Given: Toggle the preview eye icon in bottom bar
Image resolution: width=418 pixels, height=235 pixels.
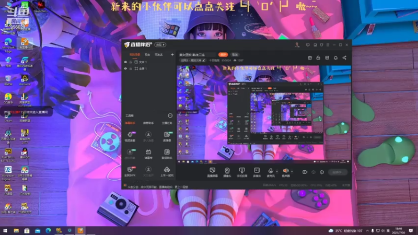Looking at the screenshot, I should pos(313,172).
